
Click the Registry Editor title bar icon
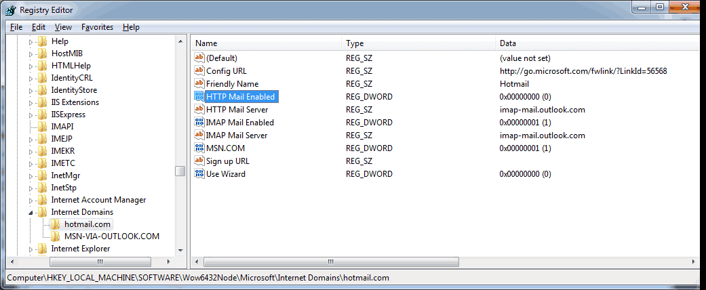(10, 9)
